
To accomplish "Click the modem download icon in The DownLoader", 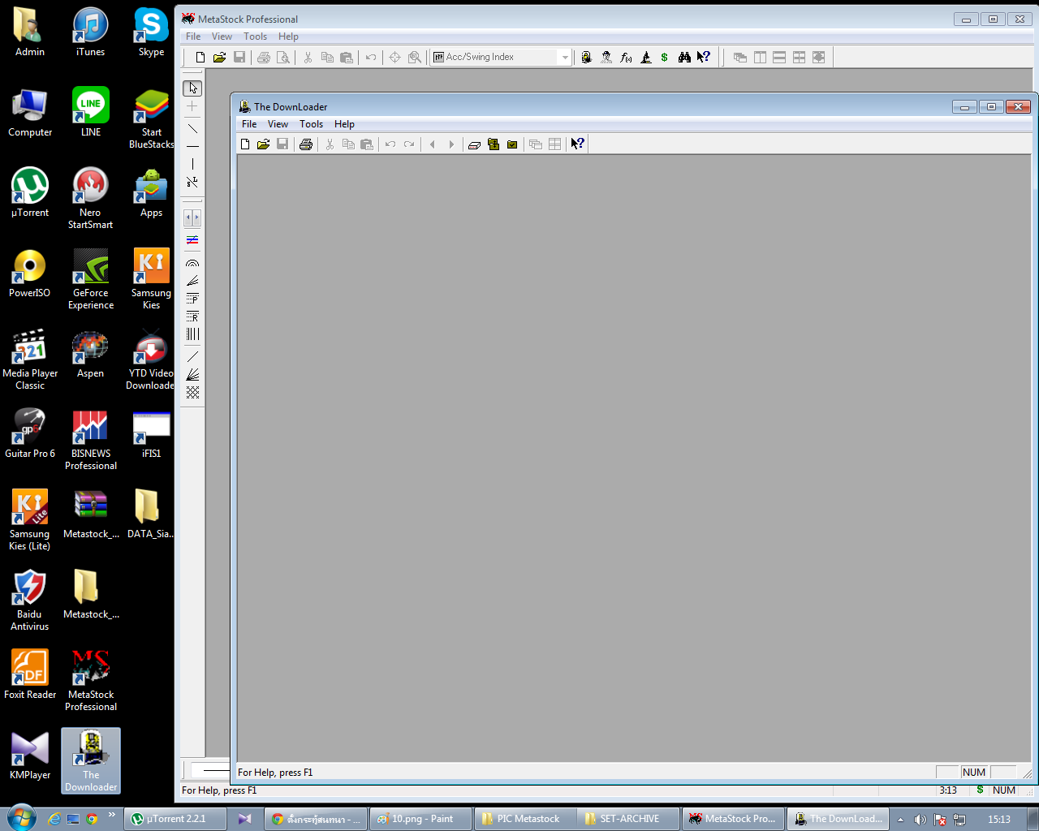I will (x=474, y=144).
